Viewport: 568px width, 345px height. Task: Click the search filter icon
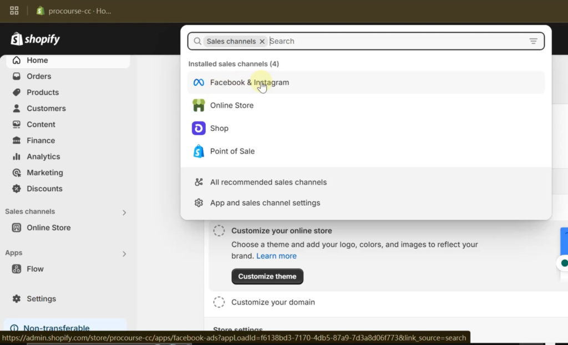[x=533, y=41]
